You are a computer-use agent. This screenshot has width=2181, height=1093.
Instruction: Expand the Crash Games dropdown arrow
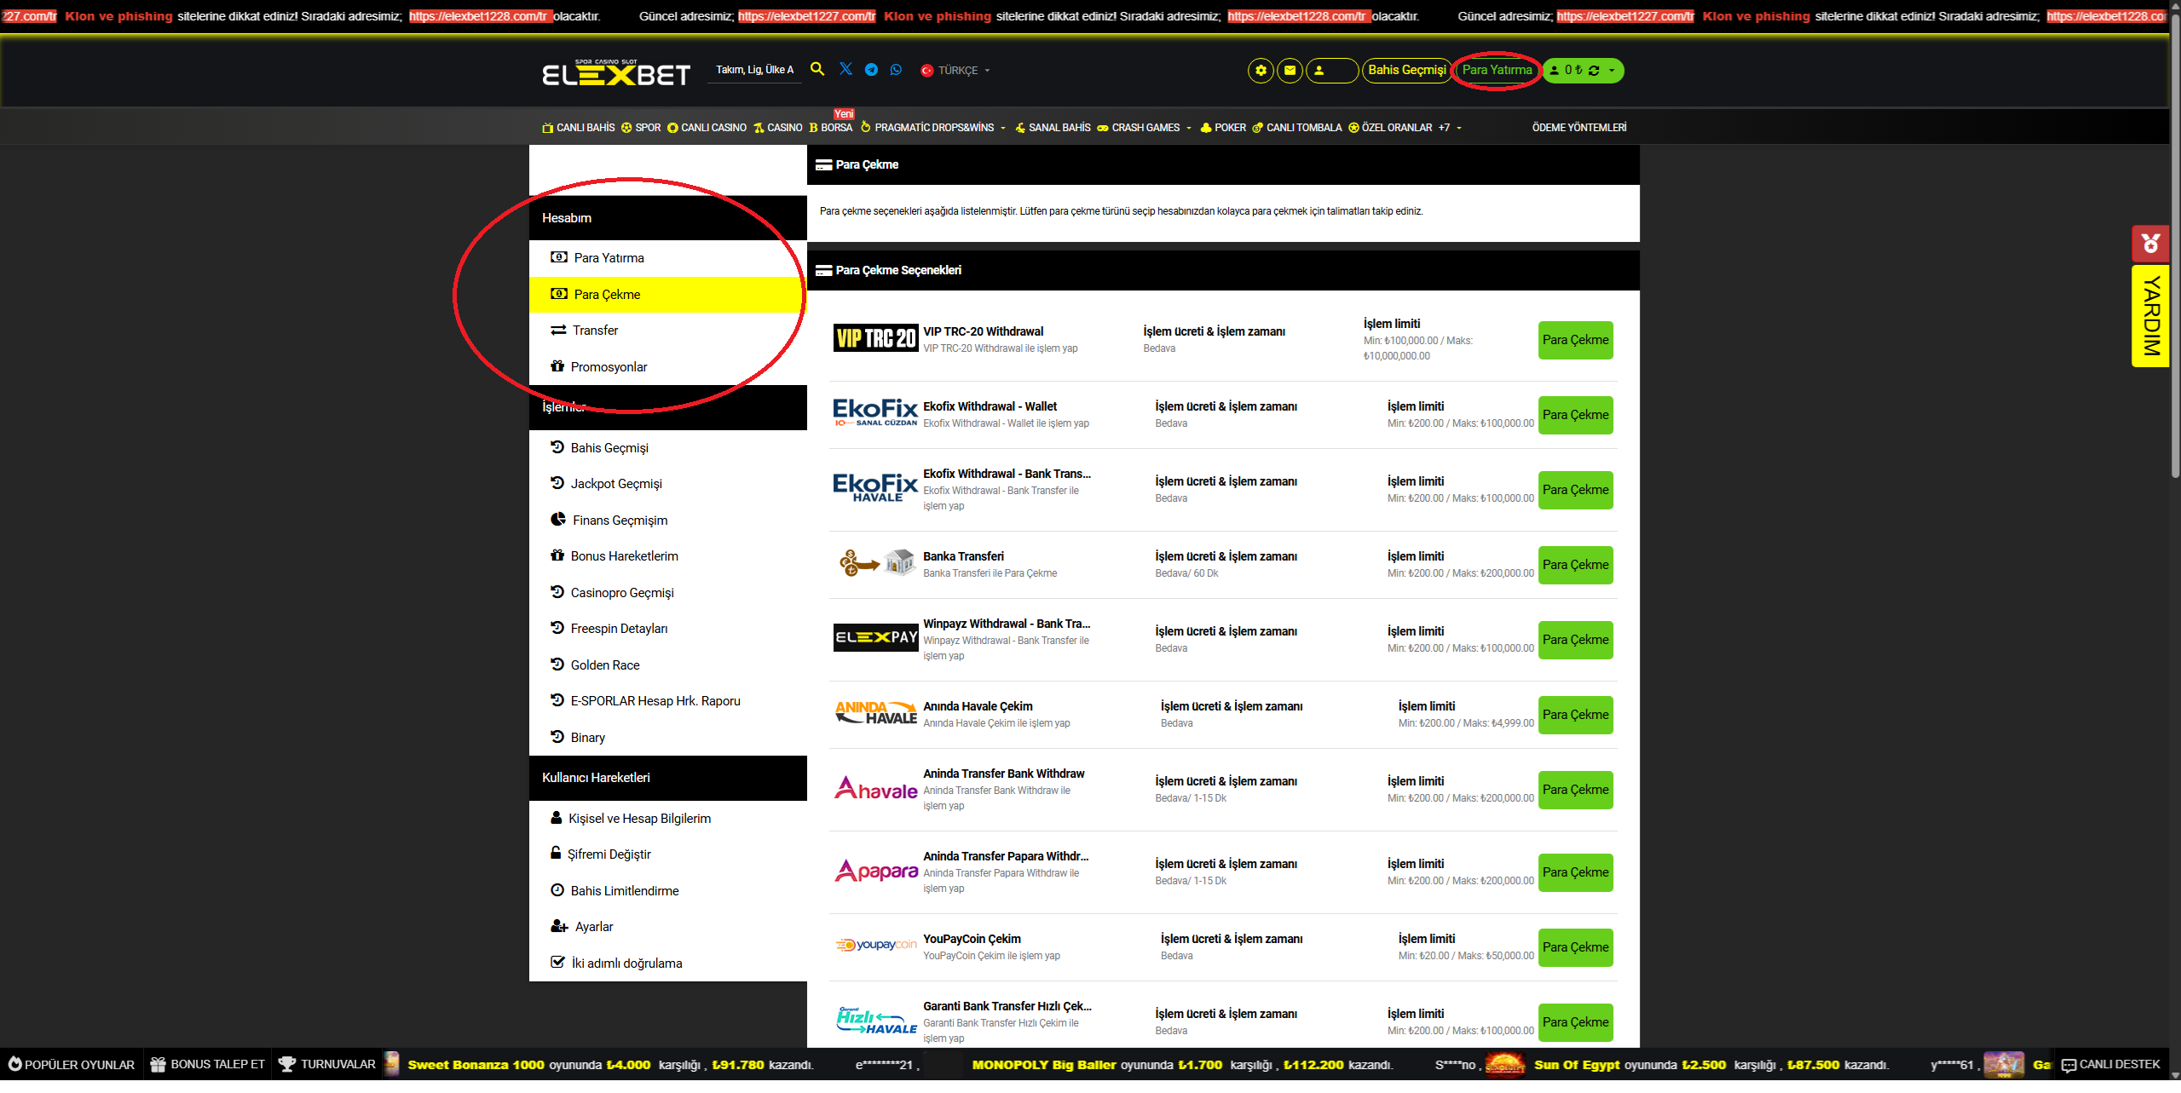pyautogui.click(x=1188, y=128)
